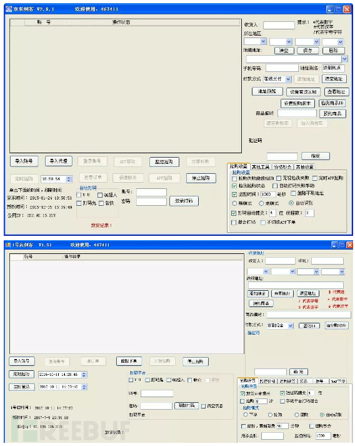The image size is (355, 446).
Task: Uncheck 检测抢购状态 checkbox
Action: (x=234, y=186)
